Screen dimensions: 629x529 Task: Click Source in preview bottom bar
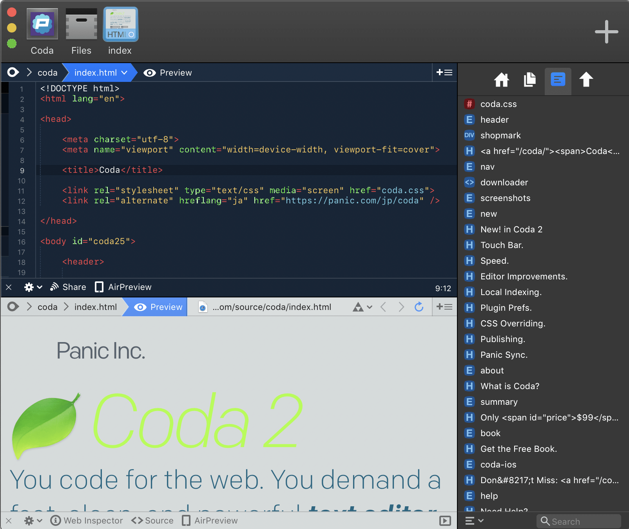152,521
